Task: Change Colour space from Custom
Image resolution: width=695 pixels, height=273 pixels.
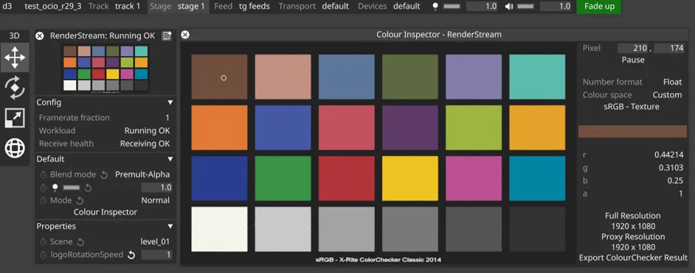Action: [x=667, y=95]
